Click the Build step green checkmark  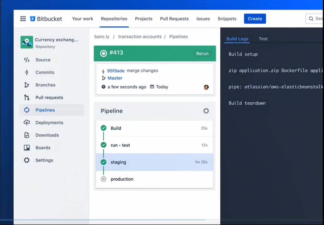[x=104, y=128]
